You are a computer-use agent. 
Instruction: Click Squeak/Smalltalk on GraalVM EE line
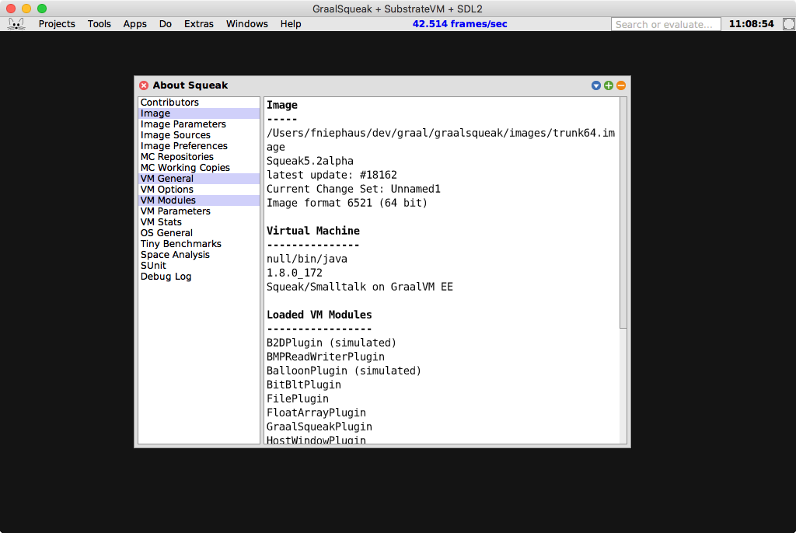pyautogui.click(x=359, y=287)
